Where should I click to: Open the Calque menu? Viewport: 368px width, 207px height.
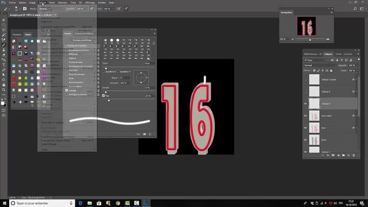42,2
